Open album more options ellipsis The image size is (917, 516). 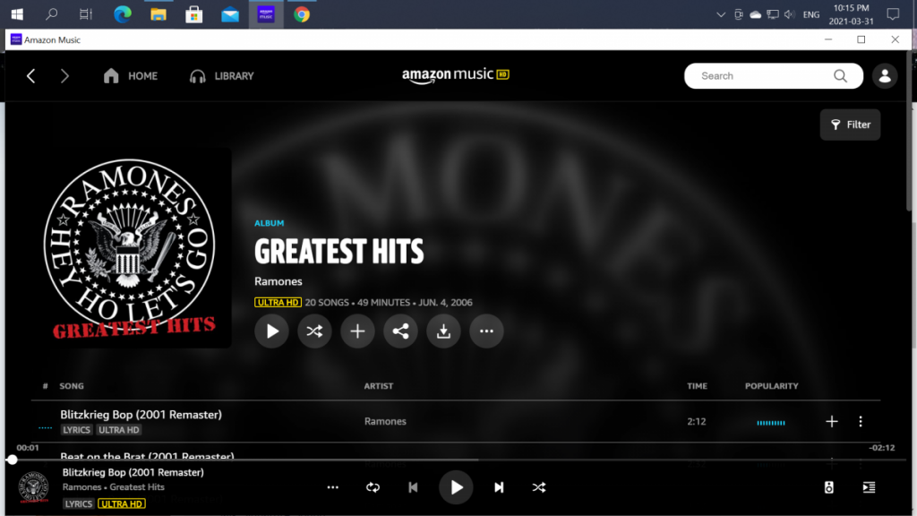(x=486, y=331)
